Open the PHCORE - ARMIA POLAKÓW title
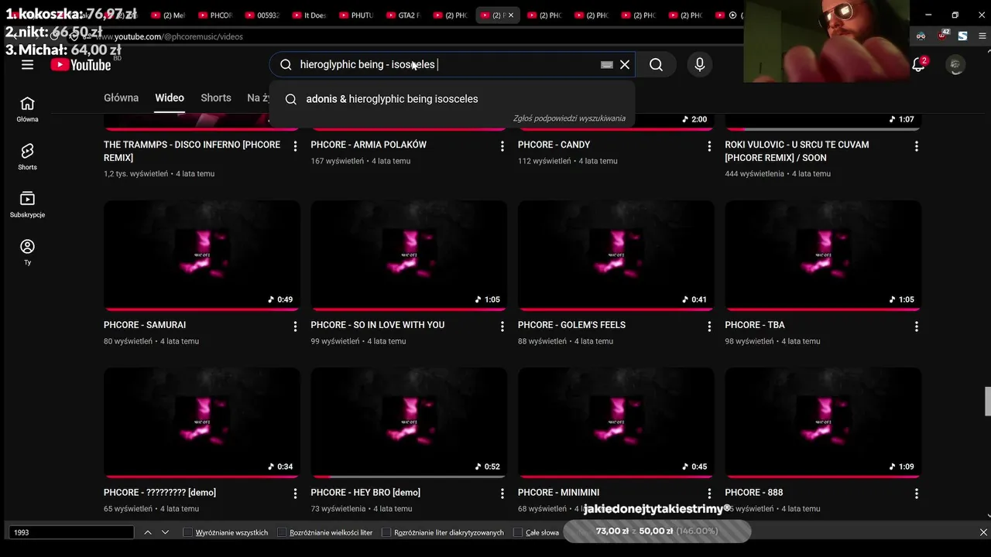 (x=369, y=145)
